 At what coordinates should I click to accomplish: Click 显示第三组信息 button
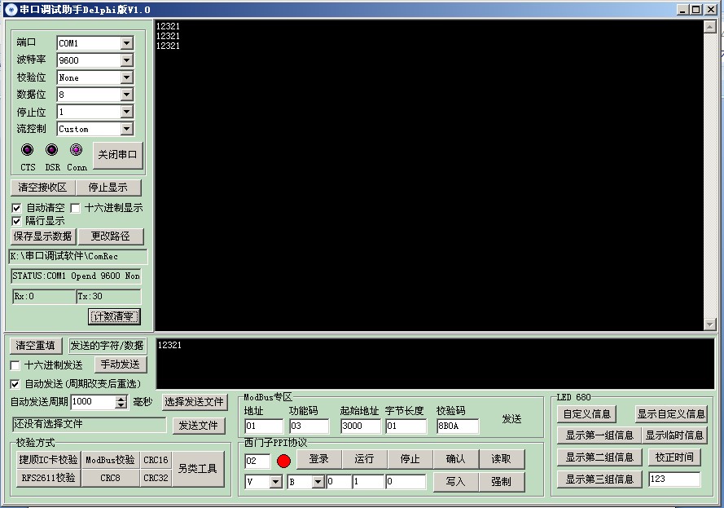click(599, 479)
